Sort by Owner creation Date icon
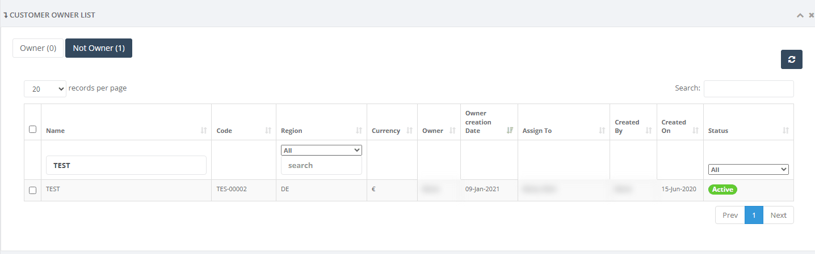Screen dimensions: 815x254 click(x=510, y=131)
